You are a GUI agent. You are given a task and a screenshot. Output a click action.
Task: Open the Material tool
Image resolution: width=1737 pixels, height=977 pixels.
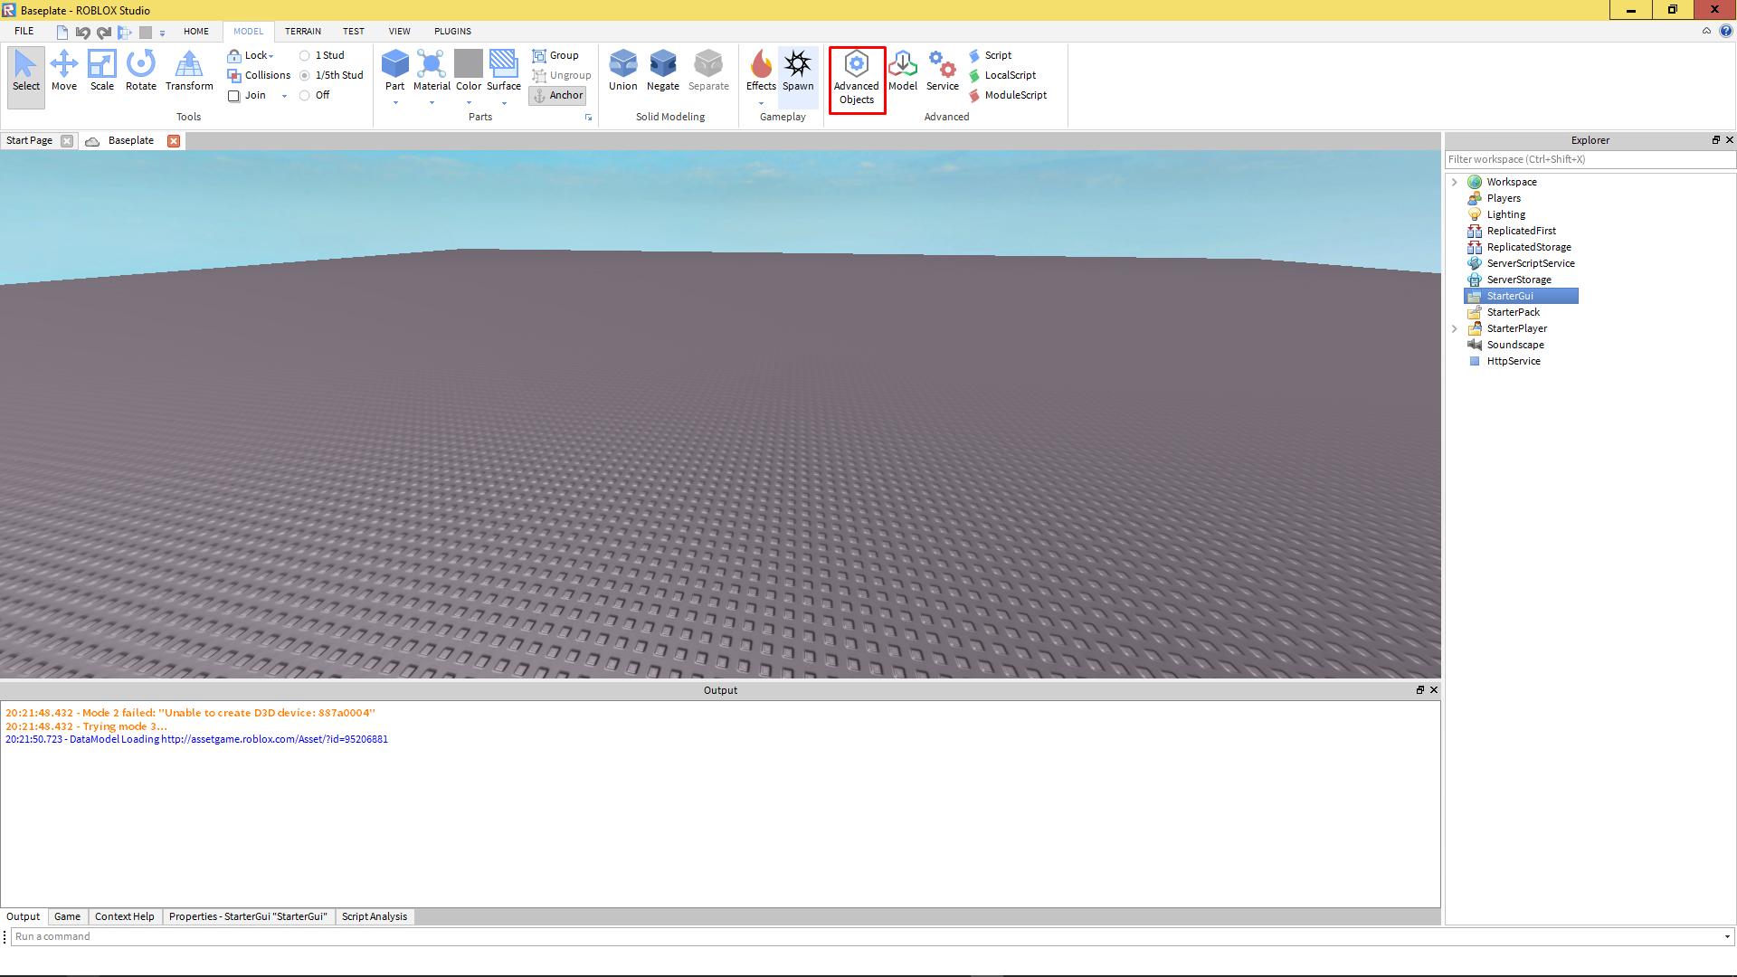431,74
